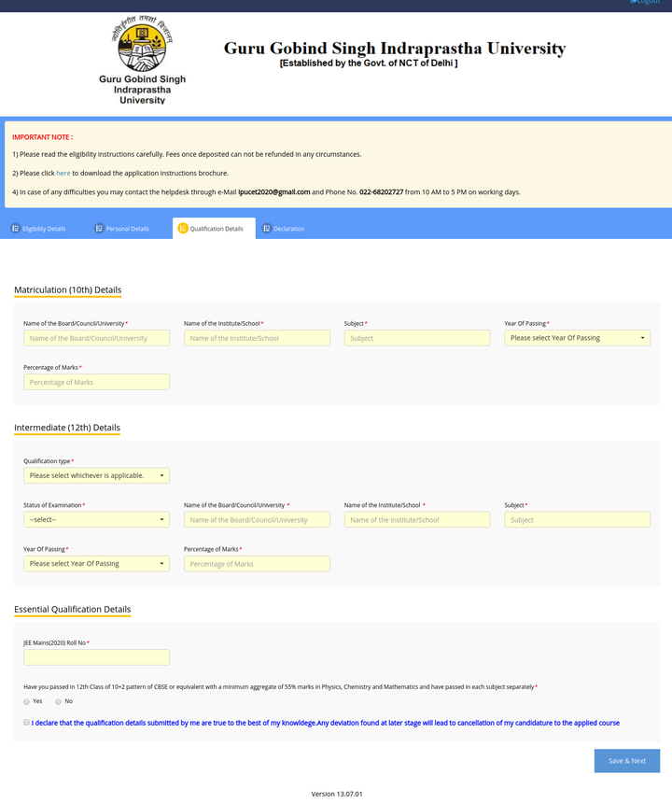This screenshot has height=803, width=672.
Task: Click '[Established by the Govt. of NCT of Delhi ]' text
Action: [369, 63]
